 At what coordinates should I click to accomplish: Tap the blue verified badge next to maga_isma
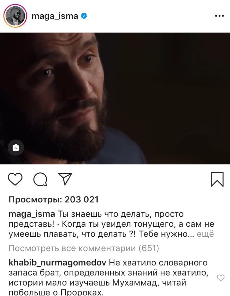point(84,16)
